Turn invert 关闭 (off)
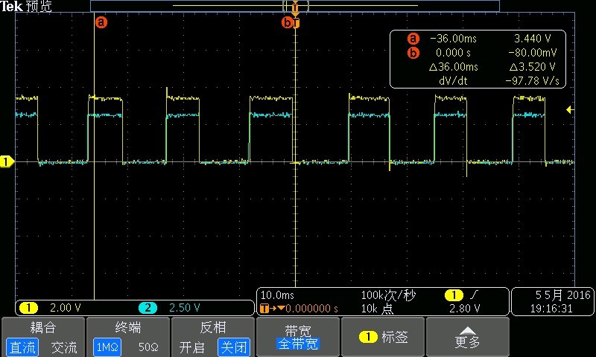The width and height of the screenshot is (596, 357). [234, 347]
